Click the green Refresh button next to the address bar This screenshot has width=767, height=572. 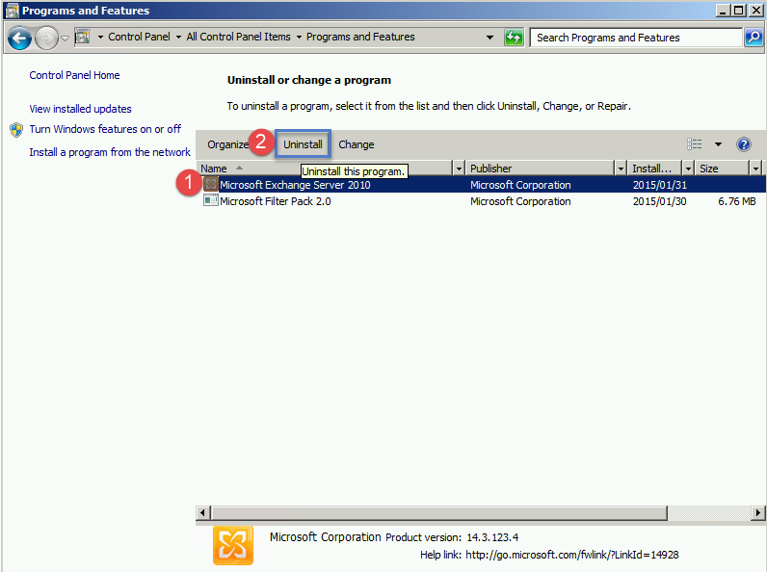[514, 38]
